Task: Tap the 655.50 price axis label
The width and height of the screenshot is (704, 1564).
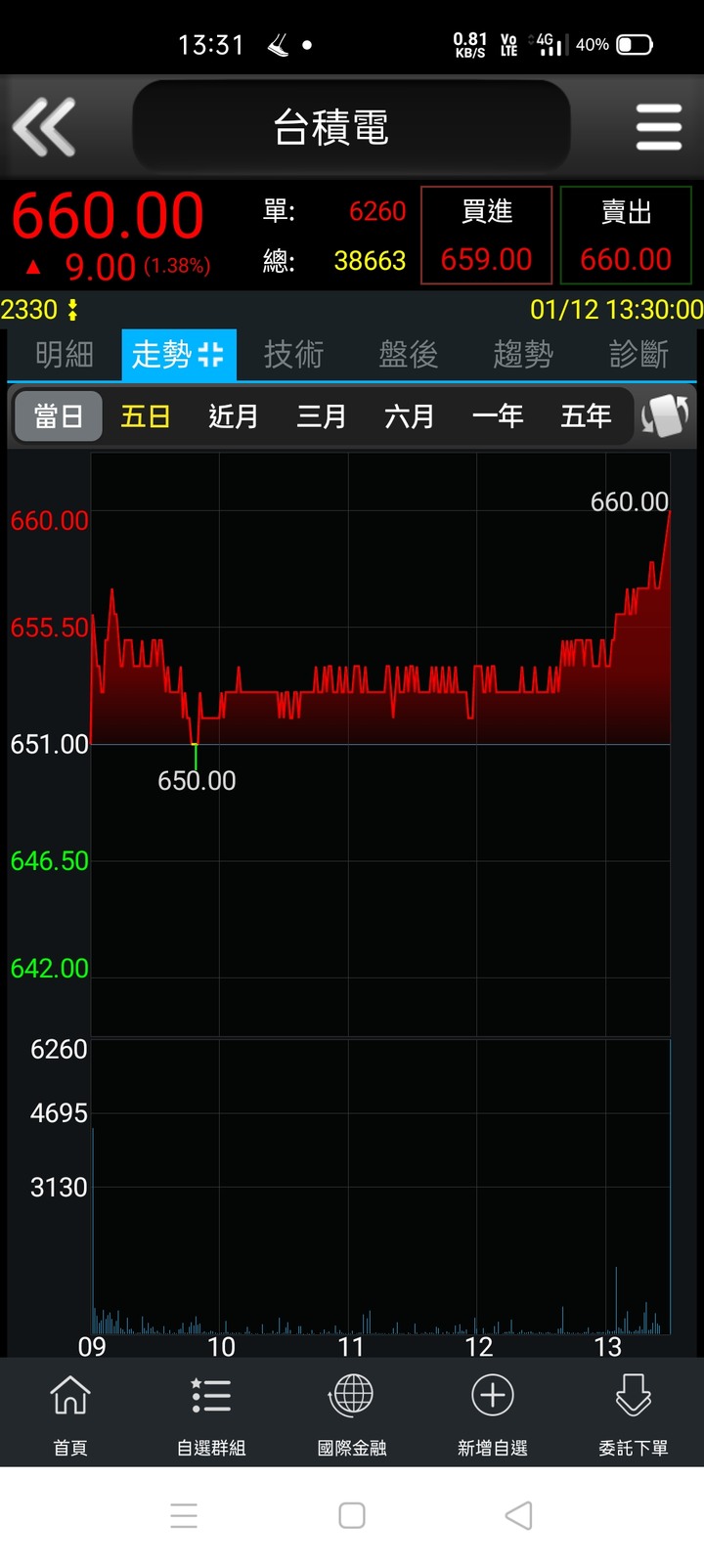Action: (x=49, y=628)
